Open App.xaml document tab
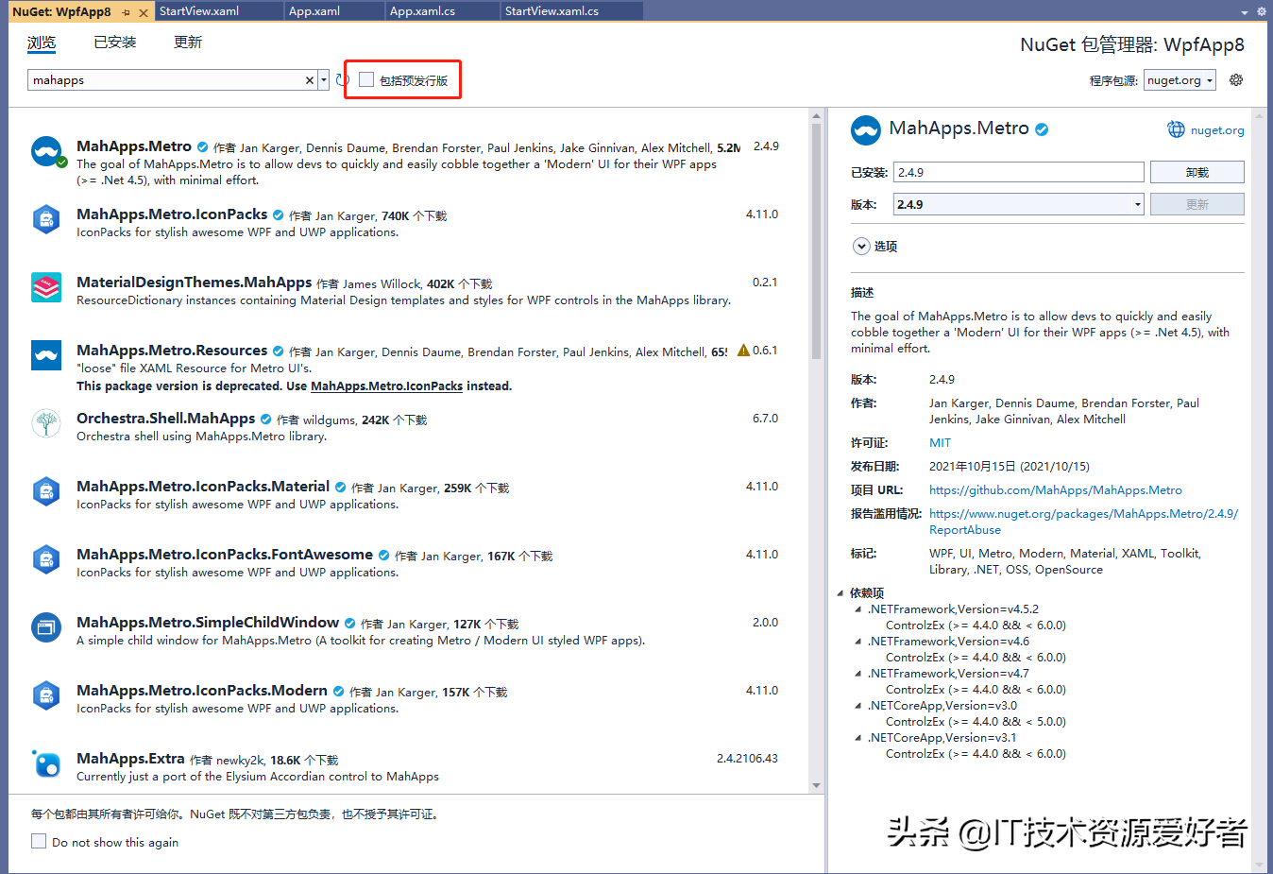This screenshot has height=874, width=1273. [x=334, y=11]
